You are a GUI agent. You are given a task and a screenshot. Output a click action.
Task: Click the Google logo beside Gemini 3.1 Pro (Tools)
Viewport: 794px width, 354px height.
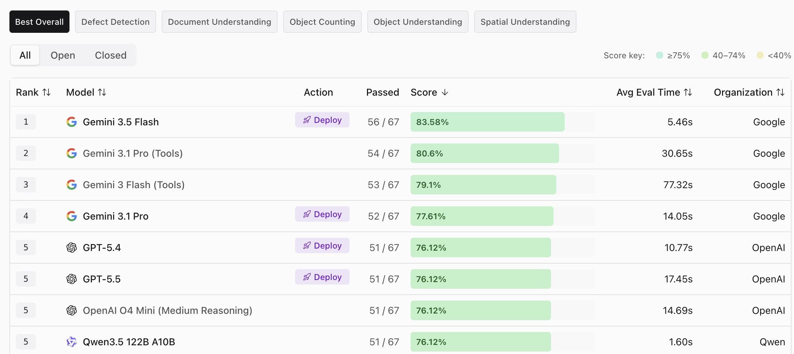pyautogui.click(x=72, y=153)
